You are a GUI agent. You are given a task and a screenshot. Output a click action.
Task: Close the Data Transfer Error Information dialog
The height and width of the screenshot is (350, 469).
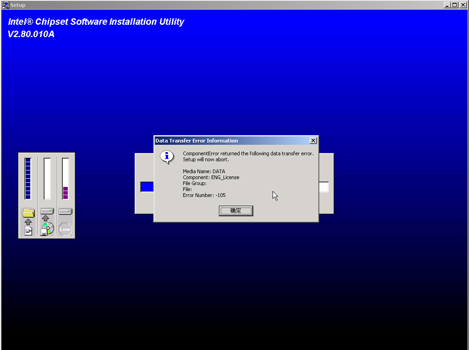point(313,141)
